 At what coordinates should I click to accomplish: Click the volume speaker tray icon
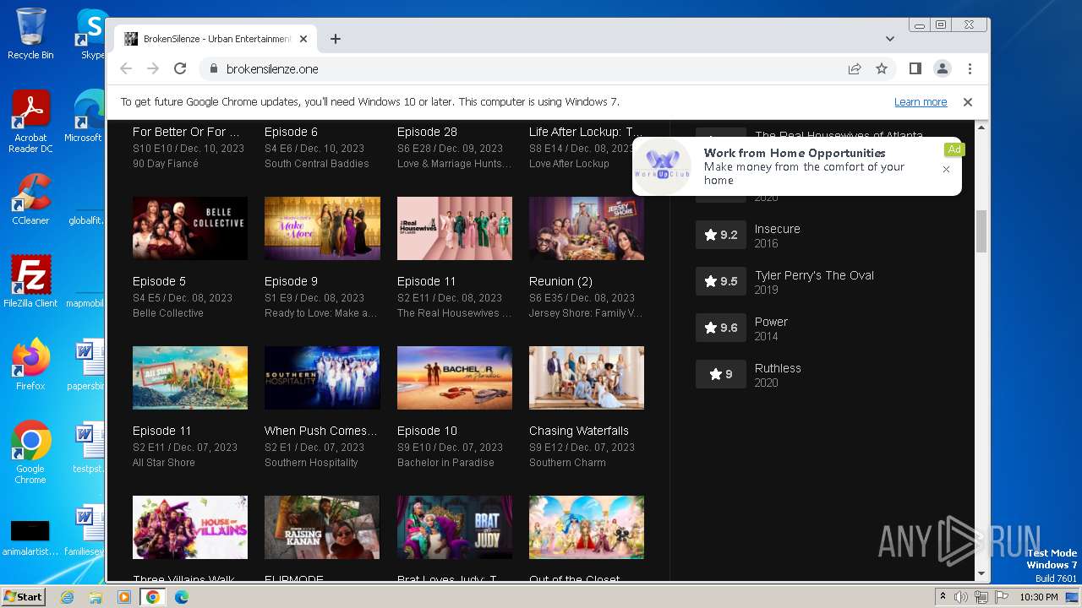coord(961,597)
